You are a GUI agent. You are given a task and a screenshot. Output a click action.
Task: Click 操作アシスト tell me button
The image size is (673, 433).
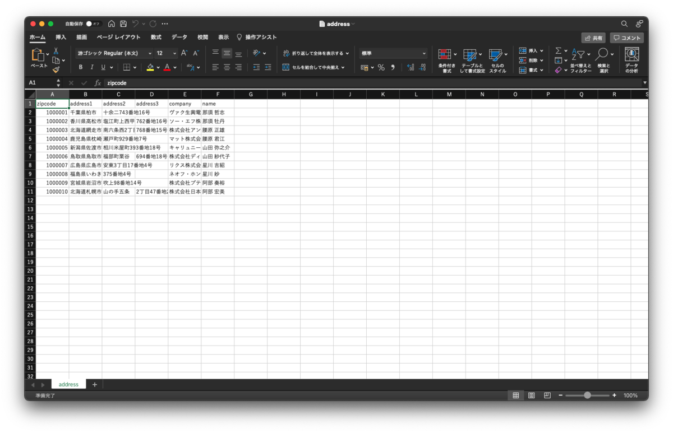coord(256,38)
